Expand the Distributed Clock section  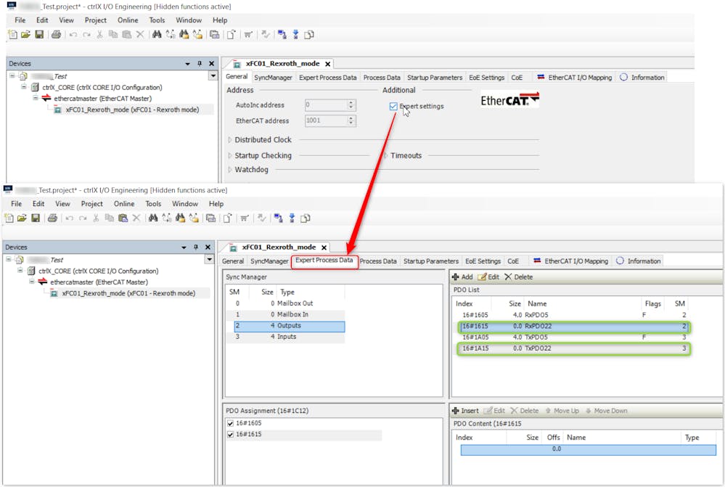[231, 139]
